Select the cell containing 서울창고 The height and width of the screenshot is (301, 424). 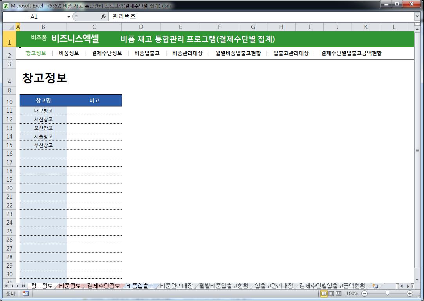43,137
